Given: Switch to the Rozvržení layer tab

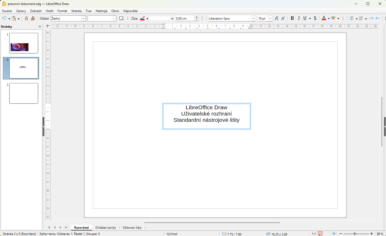Looking at the screenshot, I should 82,228.
